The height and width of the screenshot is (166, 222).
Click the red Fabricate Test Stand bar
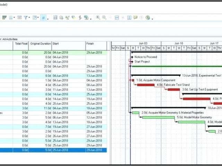tap(146, 85)
